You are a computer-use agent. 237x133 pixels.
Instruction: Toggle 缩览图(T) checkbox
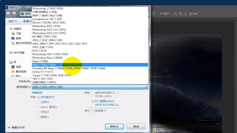click(x=93, y=111)
